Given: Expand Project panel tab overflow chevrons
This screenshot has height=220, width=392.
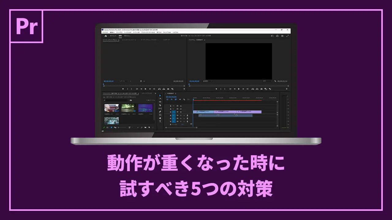Looking at the screenshot, I should [x=155, y=94].
